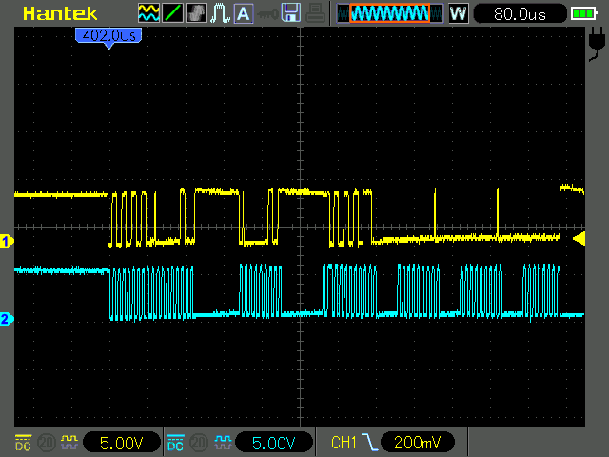Screen dimensions: 609x457
Task: Click the 80.0us timebase readout
Action: [520, 14]
